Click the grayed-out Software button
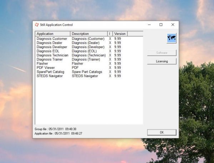 coord(162,53)
